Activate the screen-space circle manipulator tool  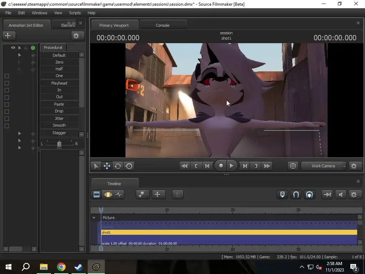(x=129, y=166)
